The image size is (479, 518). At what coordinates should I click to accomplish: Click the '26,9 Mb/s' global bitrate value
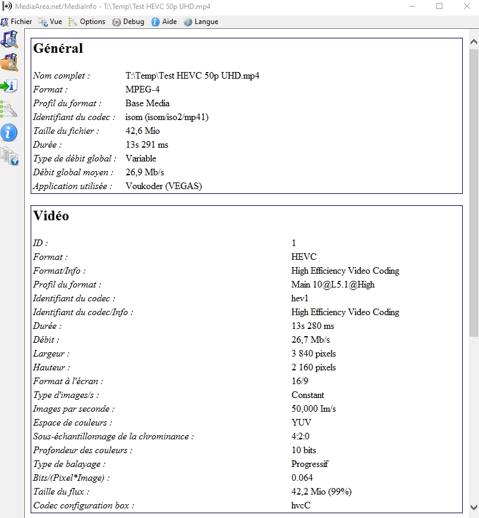145,172
